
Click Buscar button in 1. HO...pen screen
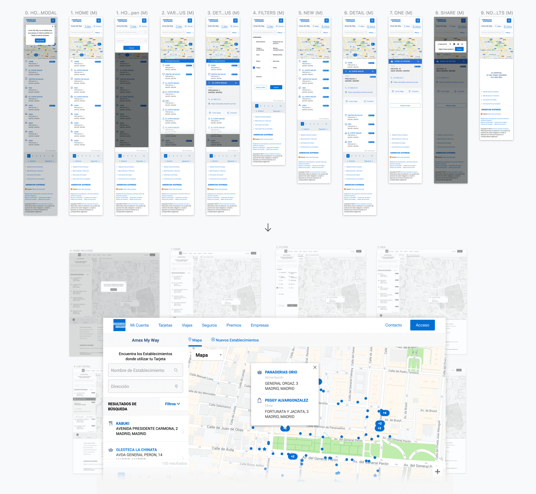pyautogui.click(x=132, y=48)
